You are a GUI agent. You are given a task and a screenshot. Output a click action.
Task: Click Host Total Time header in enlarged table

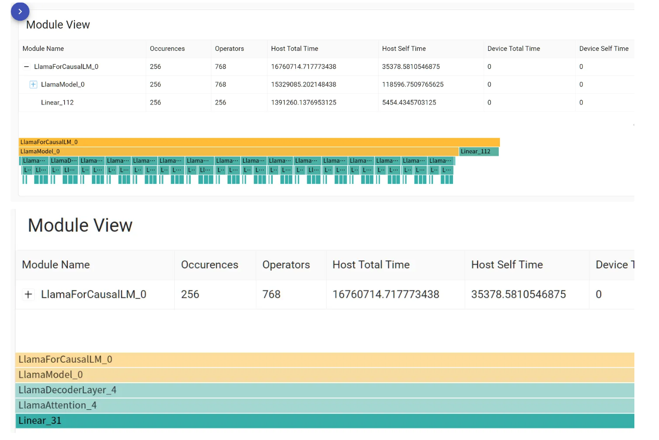pyautogui.click(x=371, y=265)
